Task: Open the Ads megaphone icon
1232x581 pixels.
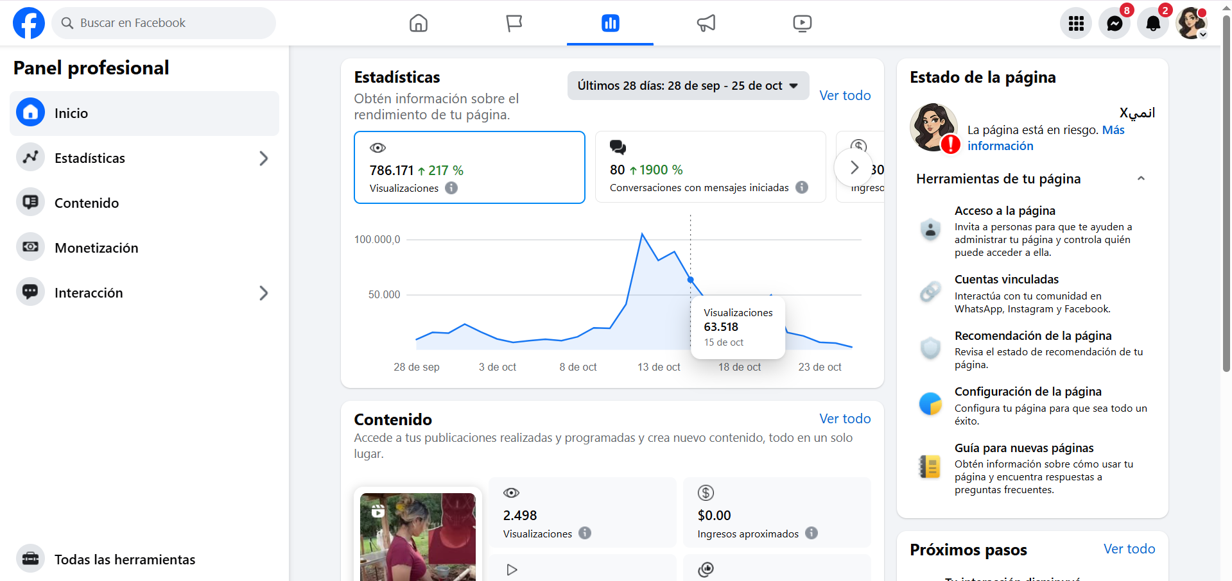Action: 706,23
